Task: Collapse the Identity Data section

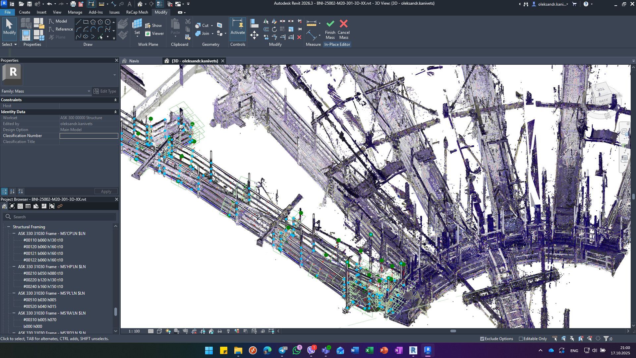Action: tap(115, 112)
